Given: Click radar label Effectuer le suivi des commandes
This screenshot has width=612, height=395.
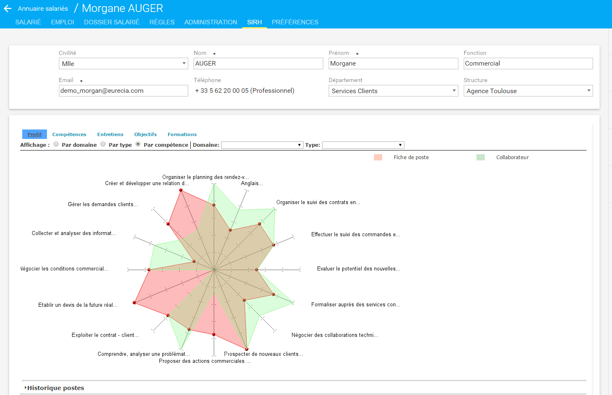Looking at the screenshot, I should click(x=356, y=235).
